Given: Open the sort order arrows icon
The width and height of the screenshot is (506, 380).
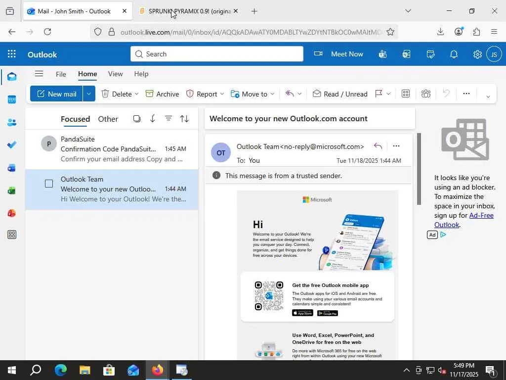Looking at the screenshot, I should 184,119.
